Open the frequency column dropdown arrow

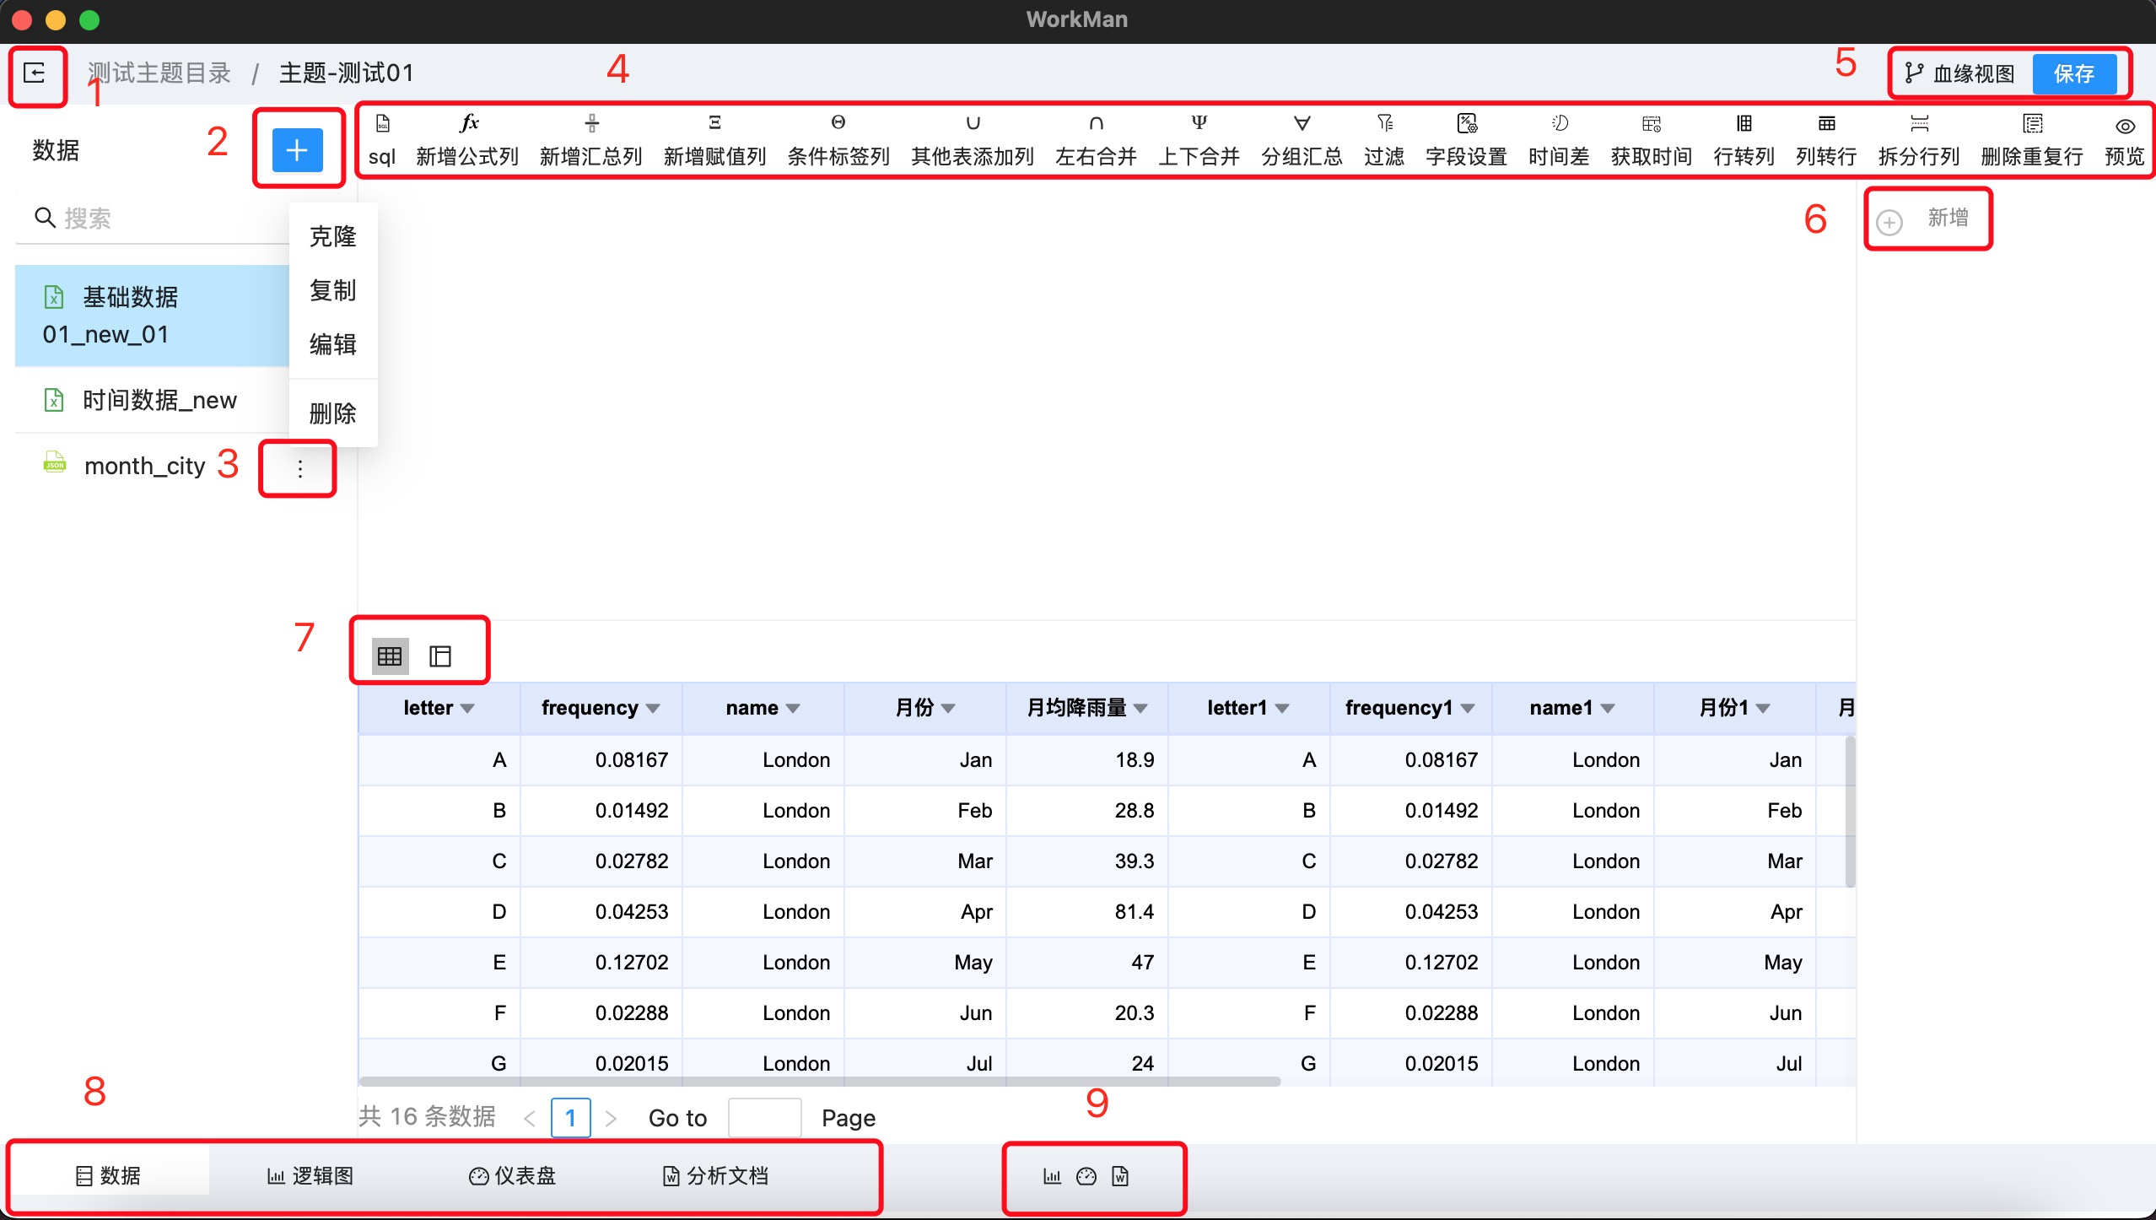coord(653,709)
